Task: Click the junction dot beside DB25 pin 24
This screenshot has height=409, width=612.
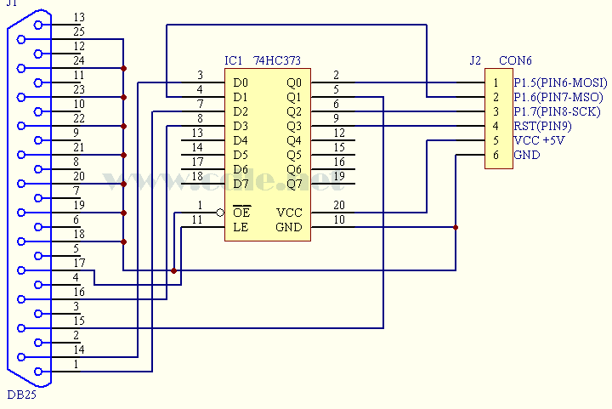Action: click(x=124, y=68)
